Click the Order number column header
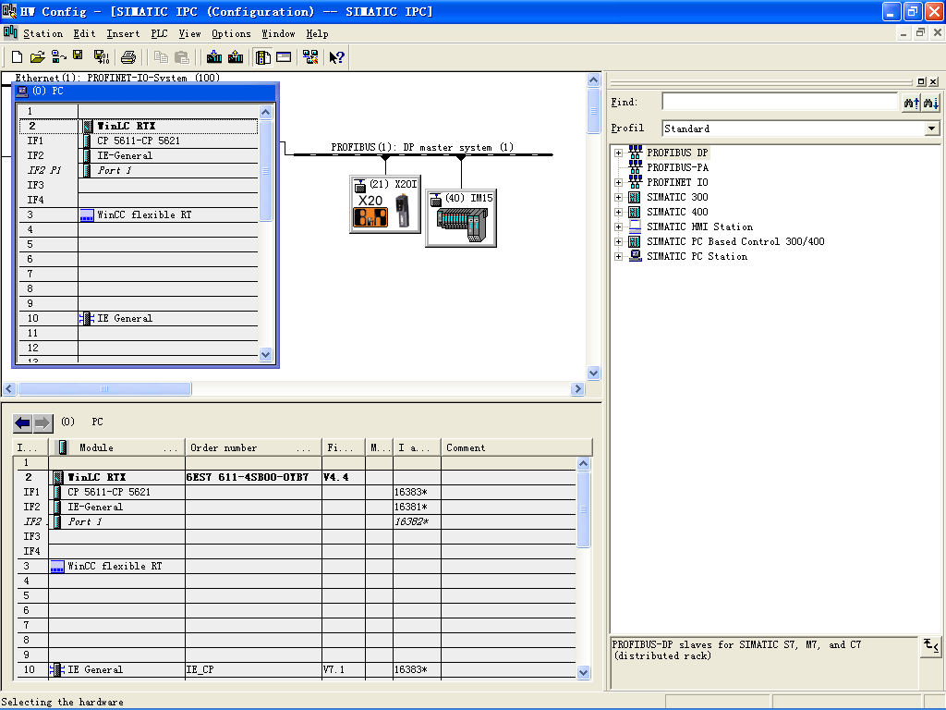The image size is (946, 710). coord(253,447)
